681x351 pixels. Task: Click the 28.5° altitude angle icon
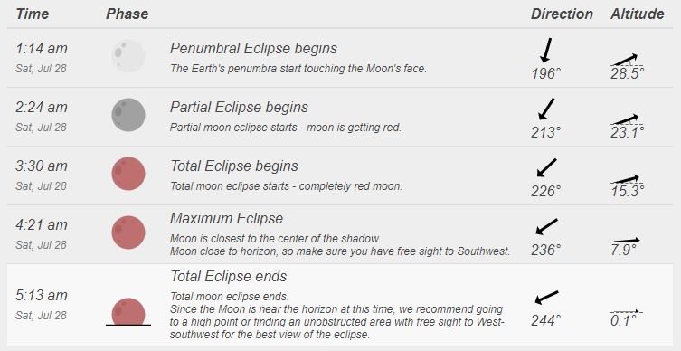pyautogui.click(x=627, y=60)
